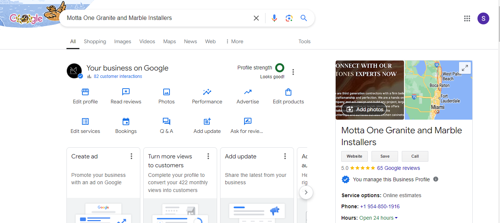The height and width of the screenshot is (223, 500).
Task: Open Edit profile storefront icon
Action: [85, 92]
